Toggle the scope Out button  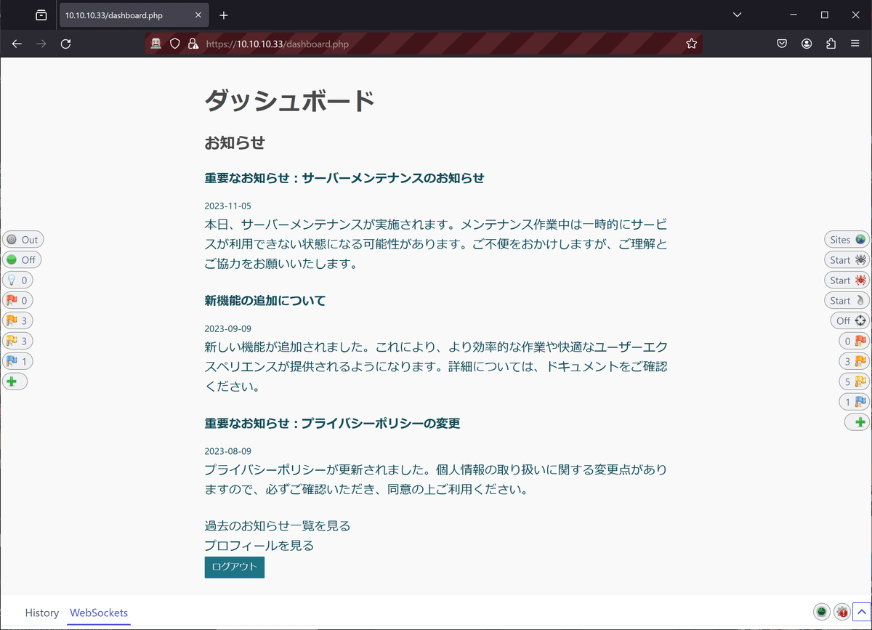pos(23,239)
